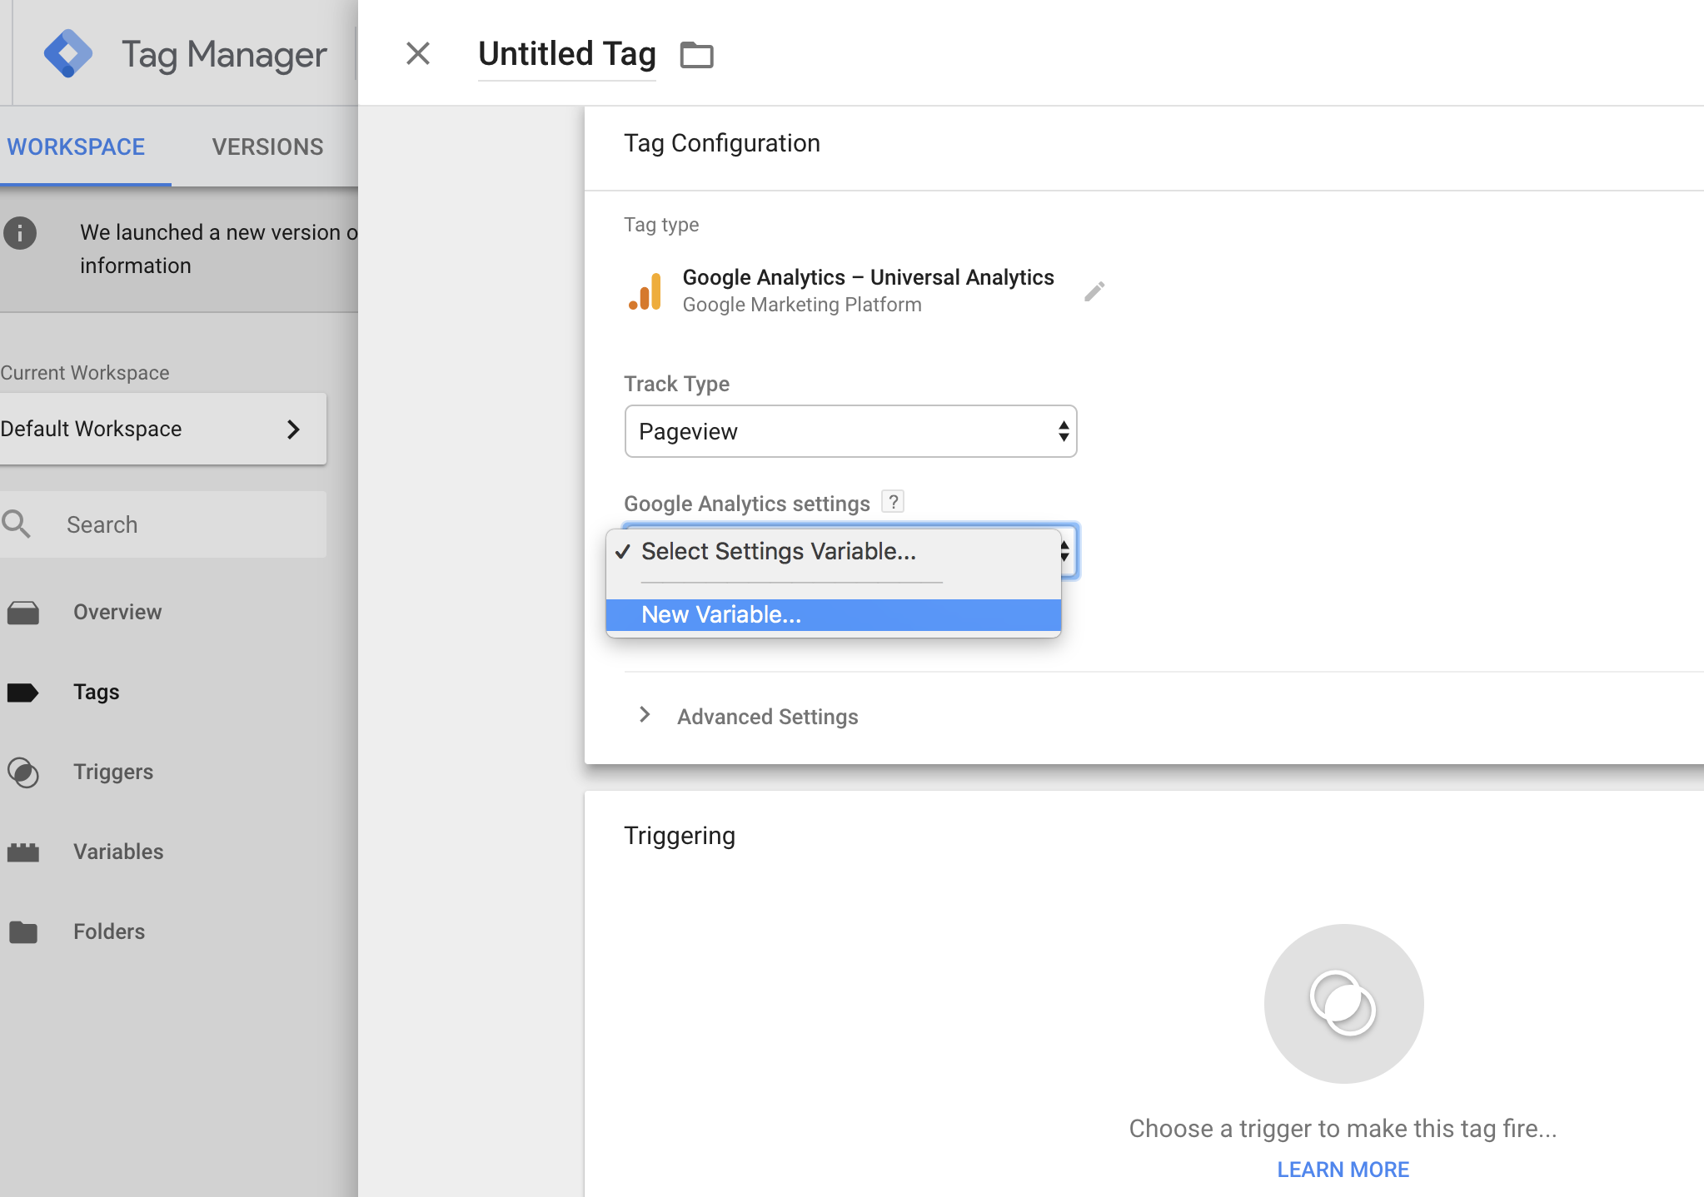The width and height of the screenshot is (1704, 1197).
Task: Open Variables in the sidebar
Action: tap(118, 852)
